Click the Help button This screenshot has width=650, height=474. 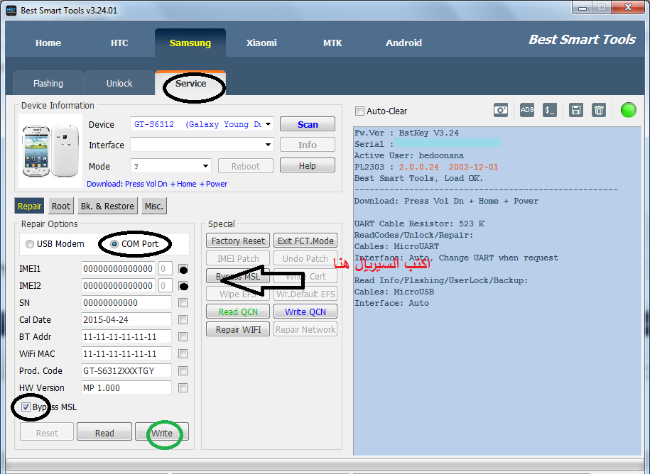click(x=308, y=165)
